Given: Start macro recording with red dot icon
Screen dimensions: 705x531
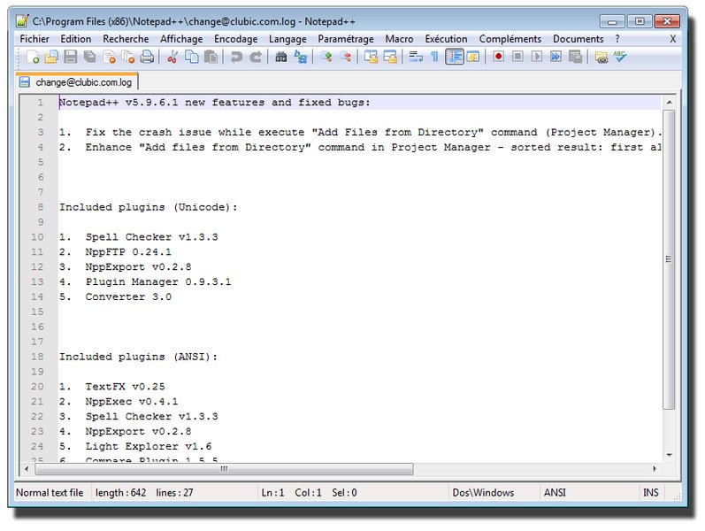Looking at the screenshot, I should (x=498, y=57).
